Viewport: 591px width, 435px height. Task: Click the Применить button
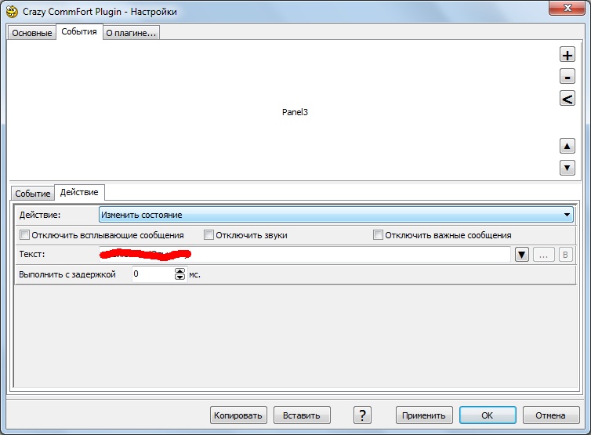(x=424, y=415)
